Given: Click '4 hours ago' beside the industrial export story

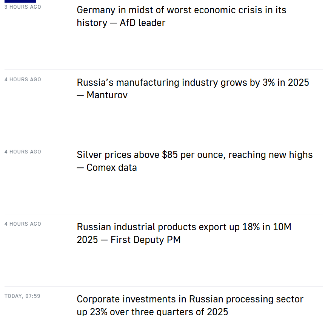Looking at the screenshot, I should point(23,224).
